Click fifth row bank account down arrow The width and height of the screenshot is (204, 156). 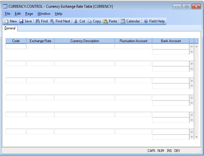(192, 120)
